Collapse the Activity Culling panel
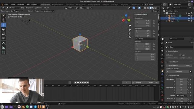This screenshot has height=109, width=194. (166, 51)
